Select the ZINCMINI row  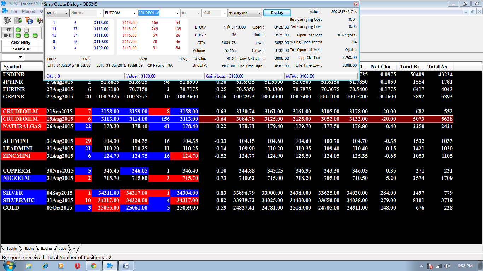pos(227,156)
